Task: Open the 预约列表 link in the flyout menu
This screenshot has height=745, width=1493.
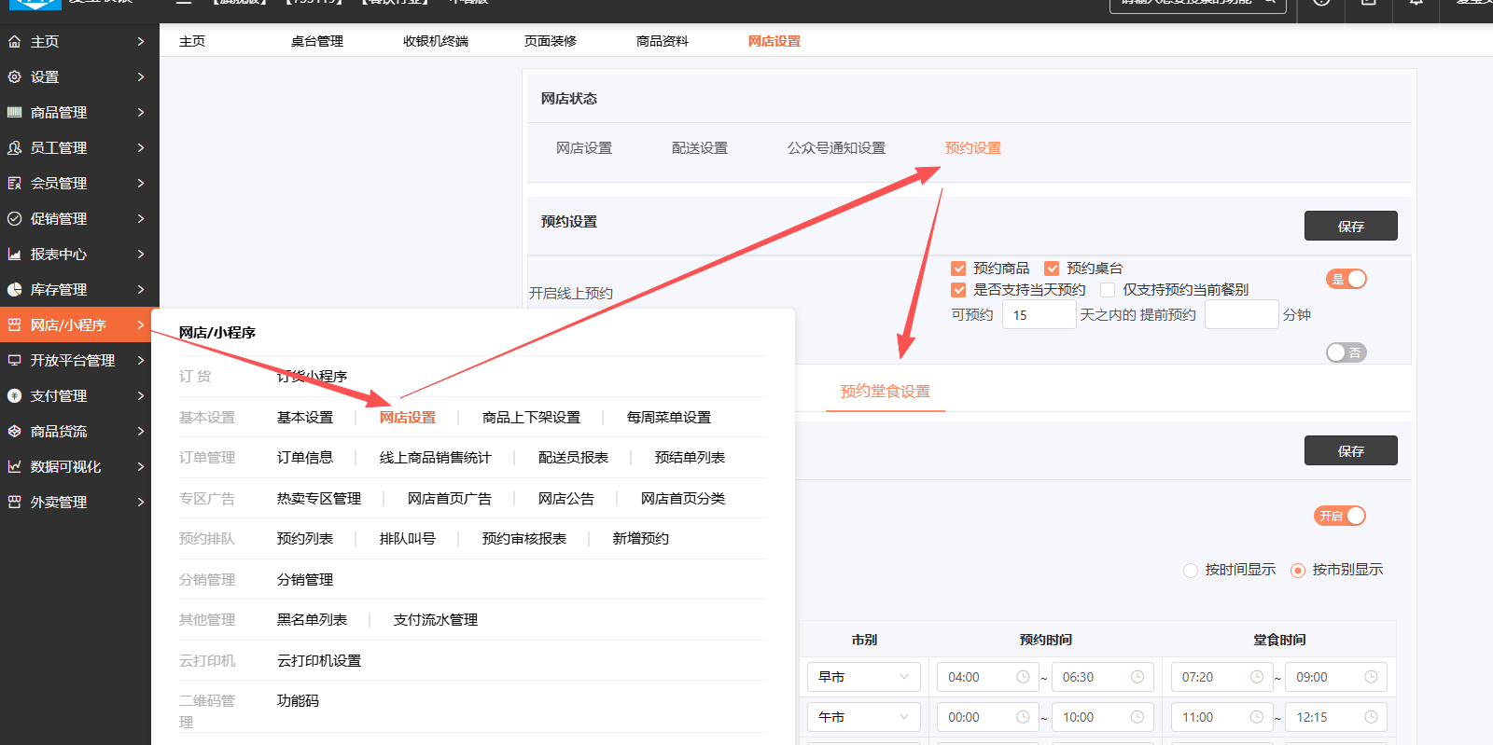Action: (304, 539)
